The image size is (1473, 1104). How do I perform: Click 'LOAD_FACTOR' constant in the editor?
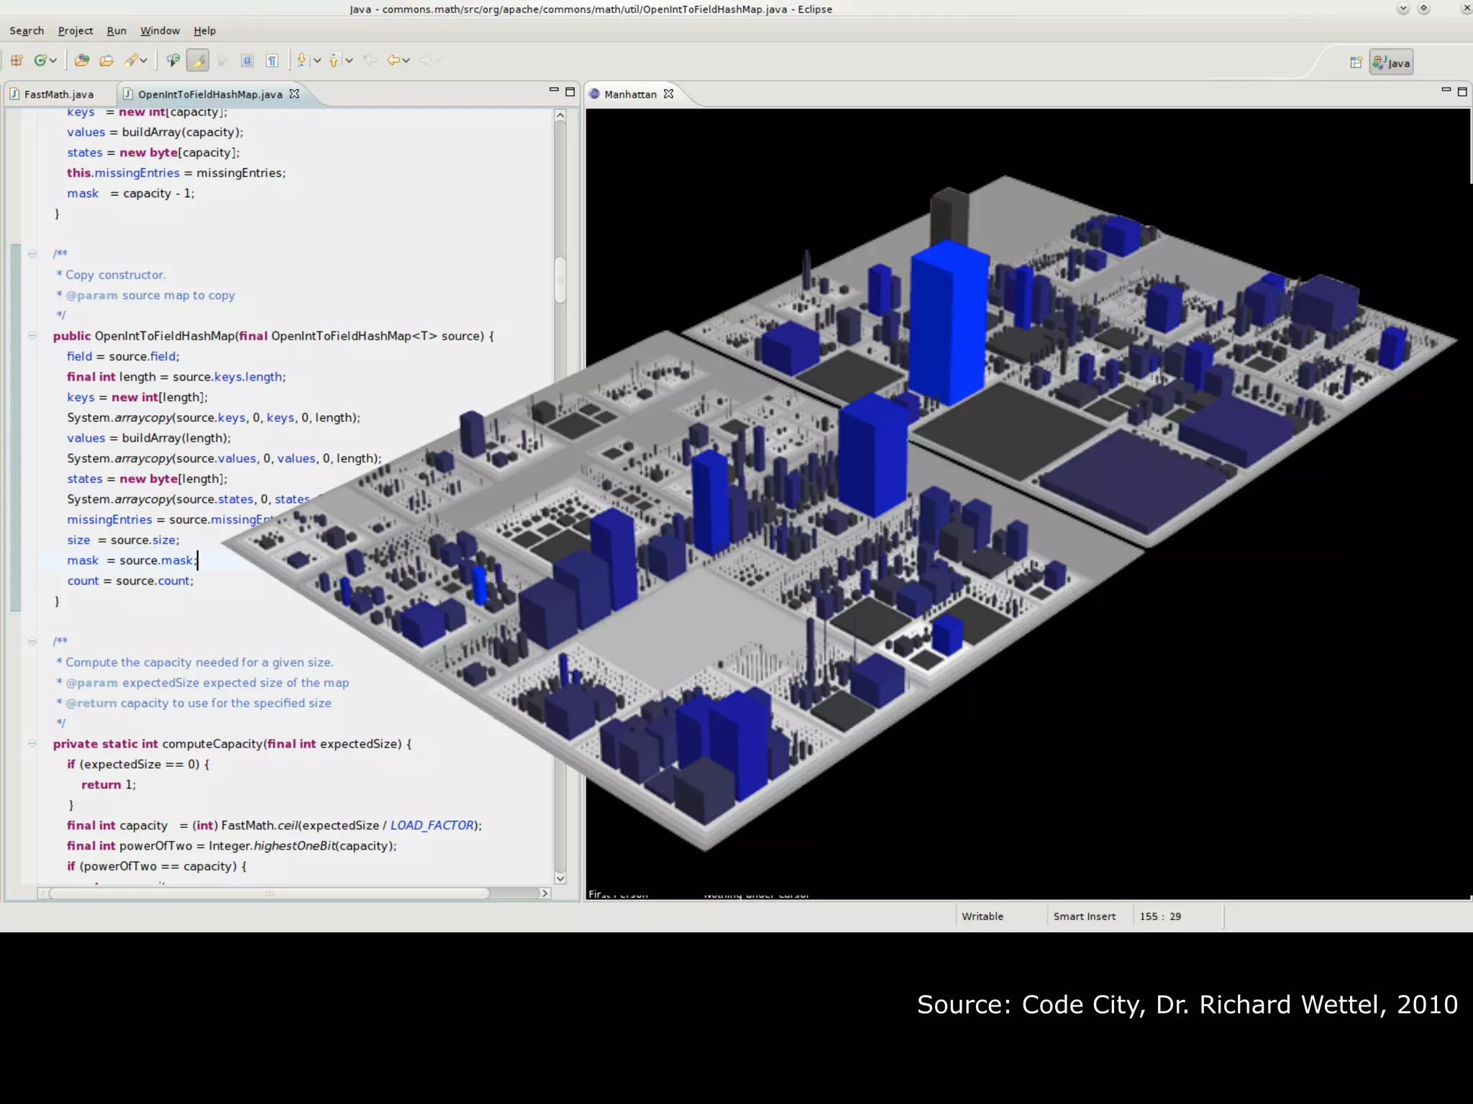[432, 825]
